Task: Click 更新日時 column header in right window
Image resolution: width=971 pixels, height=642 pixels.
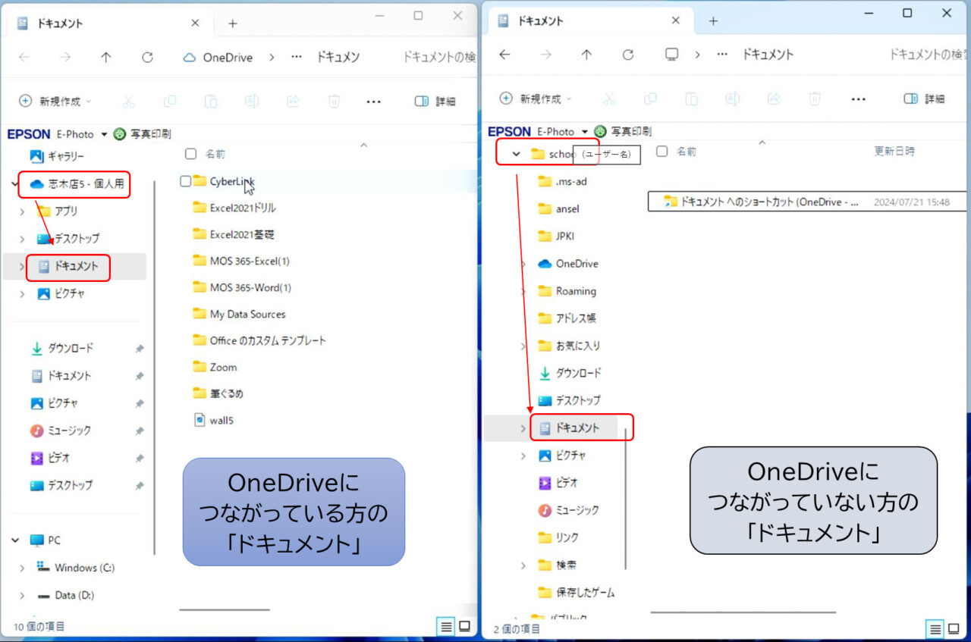Action: click(x=894, y=152)
